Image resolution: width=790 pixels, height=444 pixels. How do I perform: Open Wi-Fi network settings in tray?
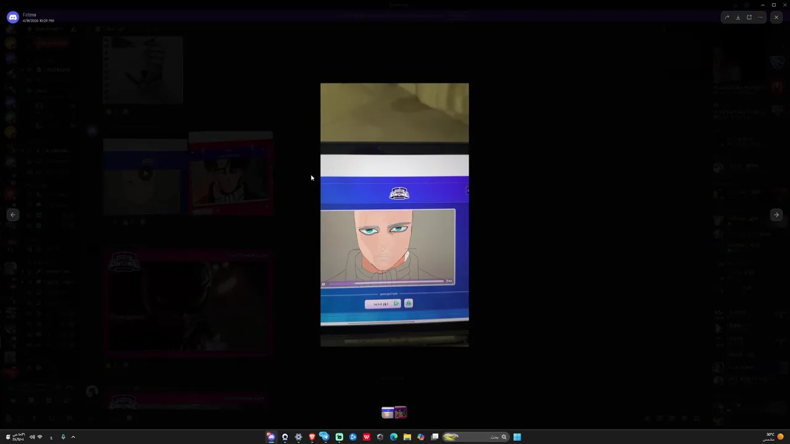click(x=40, y=437)
